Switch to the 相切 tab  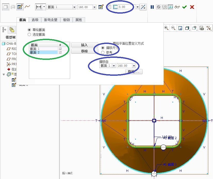point(67,20)
